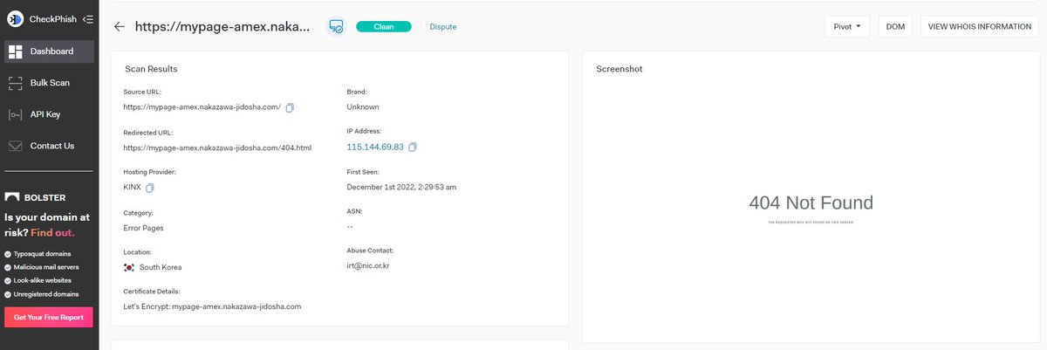Click the Clean status badge
Viewport: 1047px width, 350px height.
(383, 26)
